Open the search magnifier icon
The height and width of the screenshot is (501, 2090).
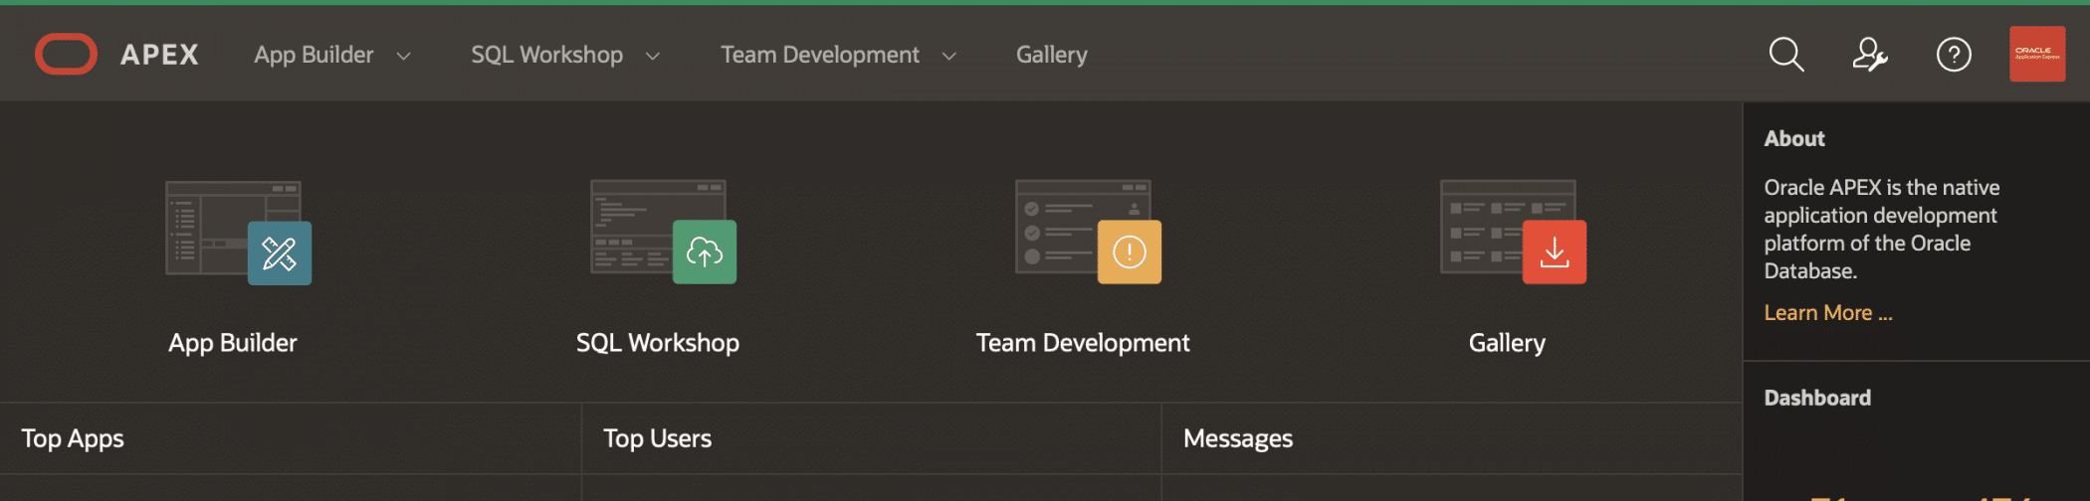pos(1786,54)
